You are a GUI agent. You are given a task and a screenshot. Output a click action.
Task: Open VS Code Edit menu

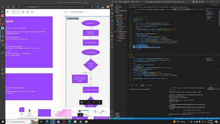coord(120,2)
